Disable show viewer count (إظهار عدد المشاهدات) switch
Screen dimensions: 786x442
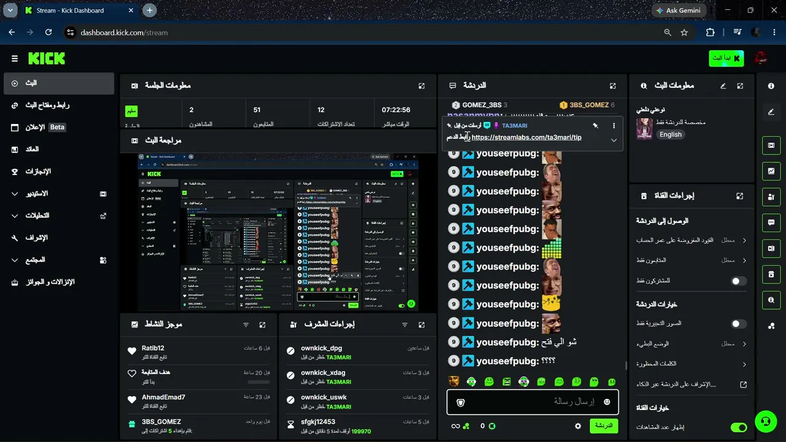tap(739, 427)
